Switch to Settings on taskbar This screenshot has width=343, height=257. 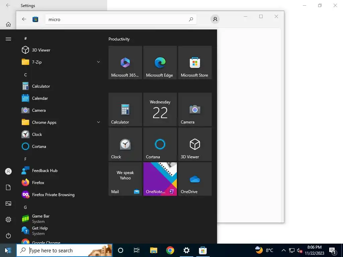point(186,250)
